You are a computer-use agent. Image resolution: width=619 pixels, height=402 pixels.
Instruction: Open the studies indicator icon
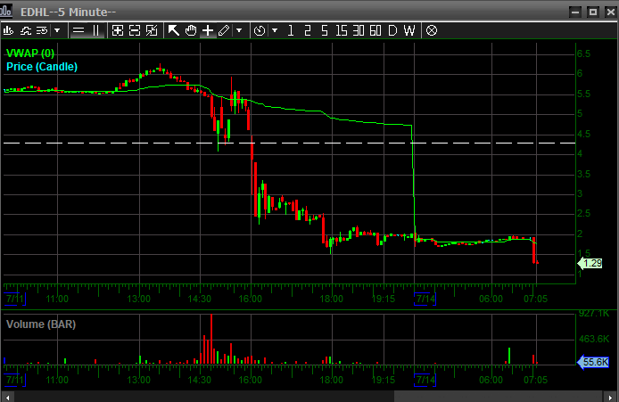coord(26,30)
